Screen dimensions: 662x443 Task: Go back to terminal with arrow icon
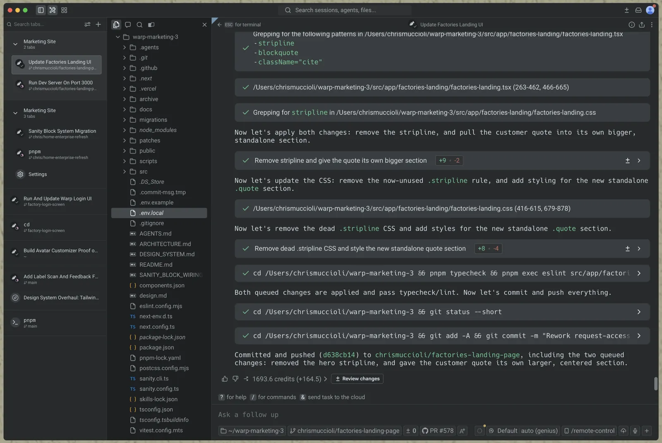(x=219, y=24)
